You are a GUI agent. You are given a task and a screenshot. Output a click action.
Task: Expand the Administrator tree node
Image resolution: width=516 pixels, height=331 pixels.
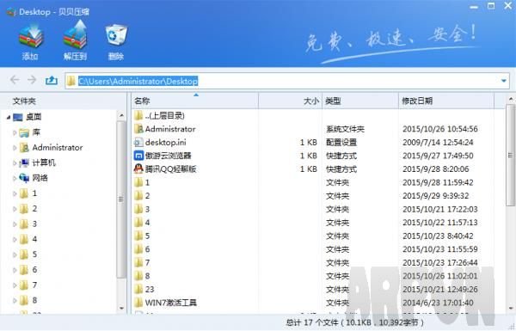15,148
